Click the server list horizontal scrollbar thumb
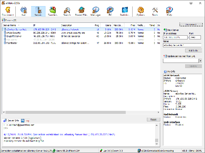This screenshot has height=153, width=205. [66, 112]
